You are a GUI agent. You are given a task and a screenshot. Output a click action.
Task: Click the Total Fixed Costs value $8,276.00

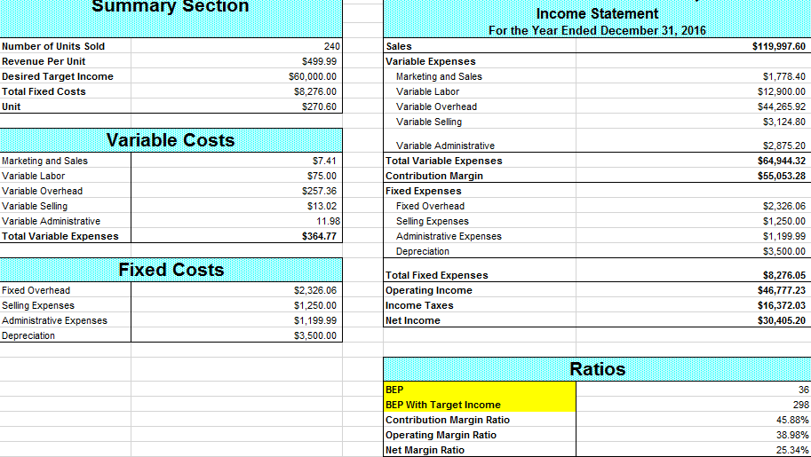(315, 91)
